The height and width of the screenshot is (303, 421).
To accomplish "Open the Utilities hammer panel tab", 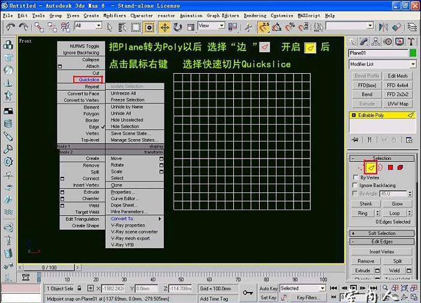I will pyautogui.click(x=411, y=41).
